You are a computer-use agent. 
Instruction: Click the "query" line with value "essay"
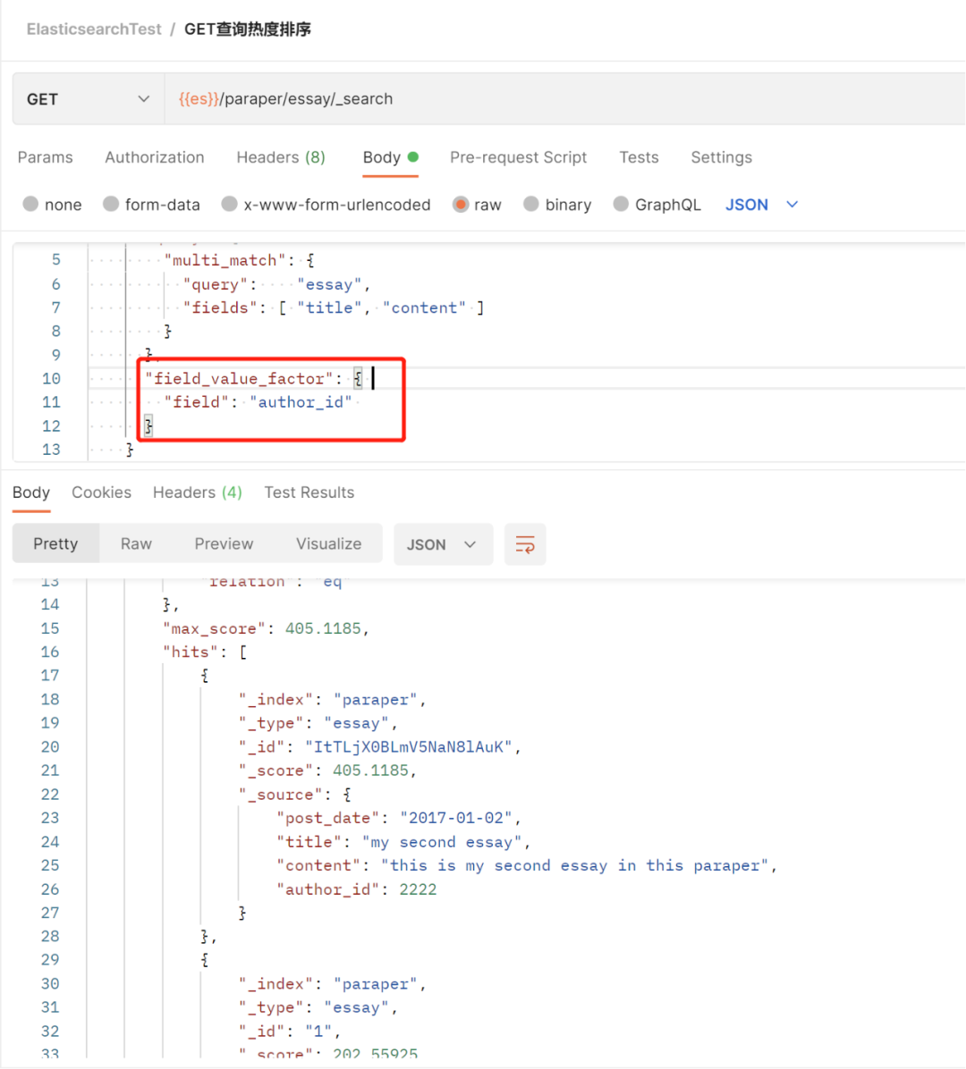276,284
